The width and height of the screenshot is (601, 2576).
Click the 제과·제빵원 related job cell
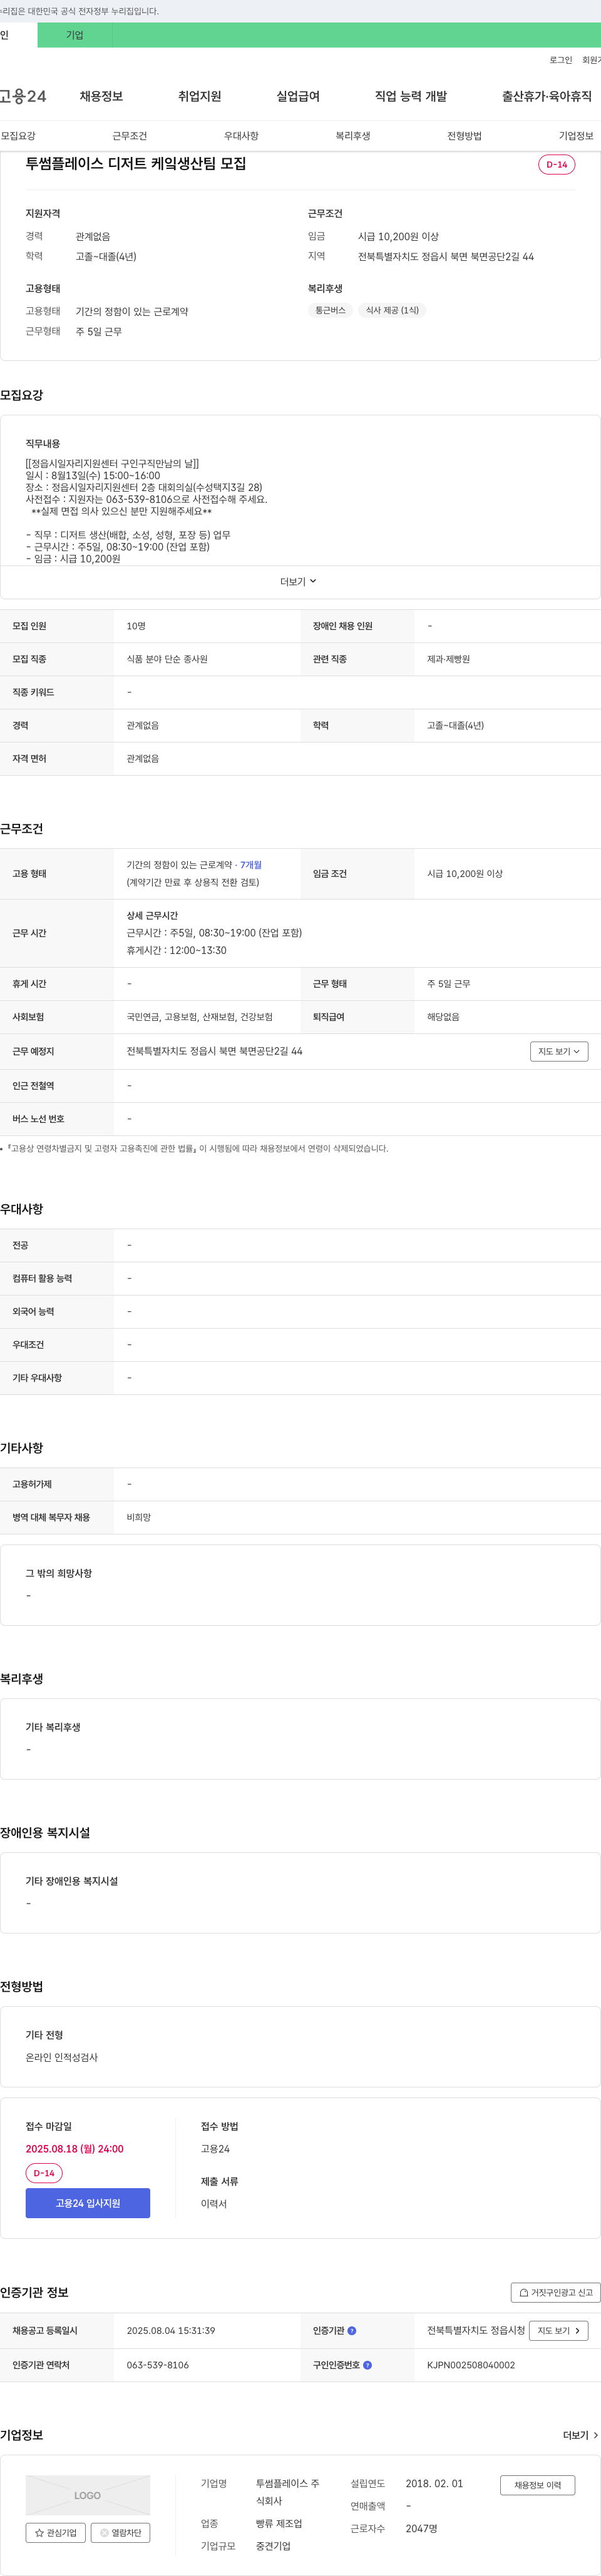pyautogui.click(x=448, y=659)
